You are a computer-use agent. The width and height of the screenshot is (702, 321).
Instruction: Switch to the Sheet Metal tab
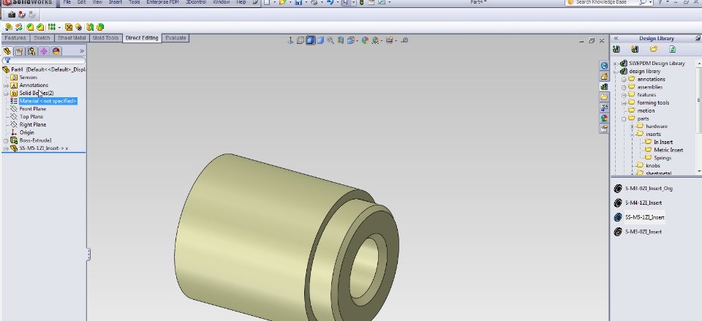click(x=72, y=38)
